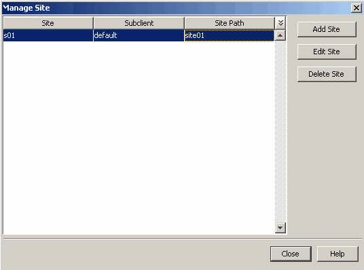Sort by the Subclient column header
The height and width of the screenshot is (270, 364).
click(x=139, y=23)
